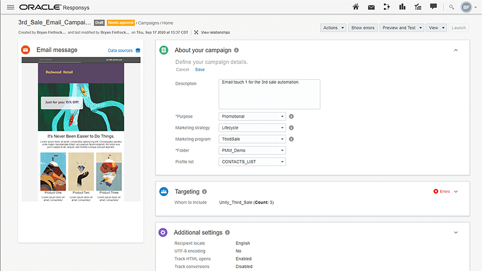
Task: Select the program orchestration flowchart icon
Action: [x=387, y=7]
